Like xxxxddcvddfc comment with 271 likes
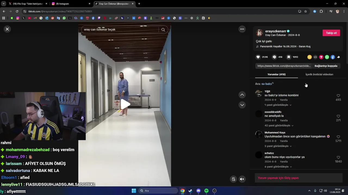This screenshot has width=348, height=195. coord(338,116)
